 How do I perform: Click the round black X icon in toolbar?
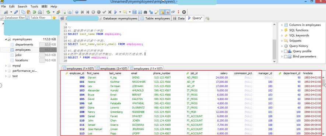pos(184,12)
